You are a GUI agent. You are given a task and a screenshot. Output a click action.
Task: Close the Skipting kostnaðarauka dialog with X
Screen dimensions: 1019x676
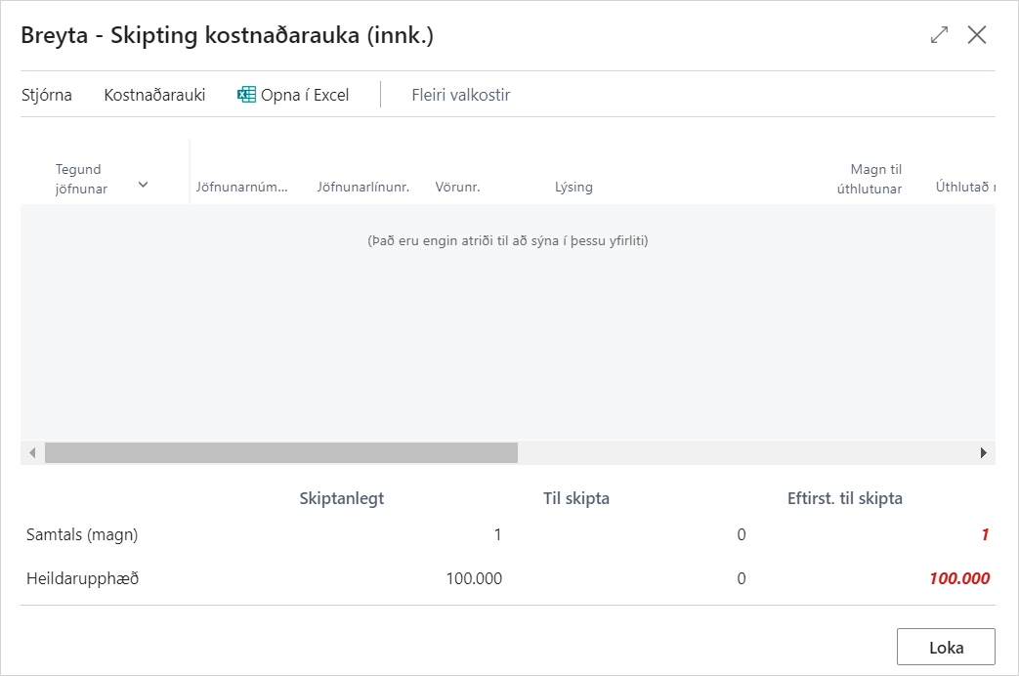[976, 35]
